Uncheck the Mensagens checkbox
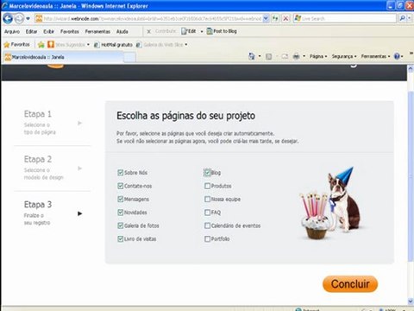 [121, 199]
